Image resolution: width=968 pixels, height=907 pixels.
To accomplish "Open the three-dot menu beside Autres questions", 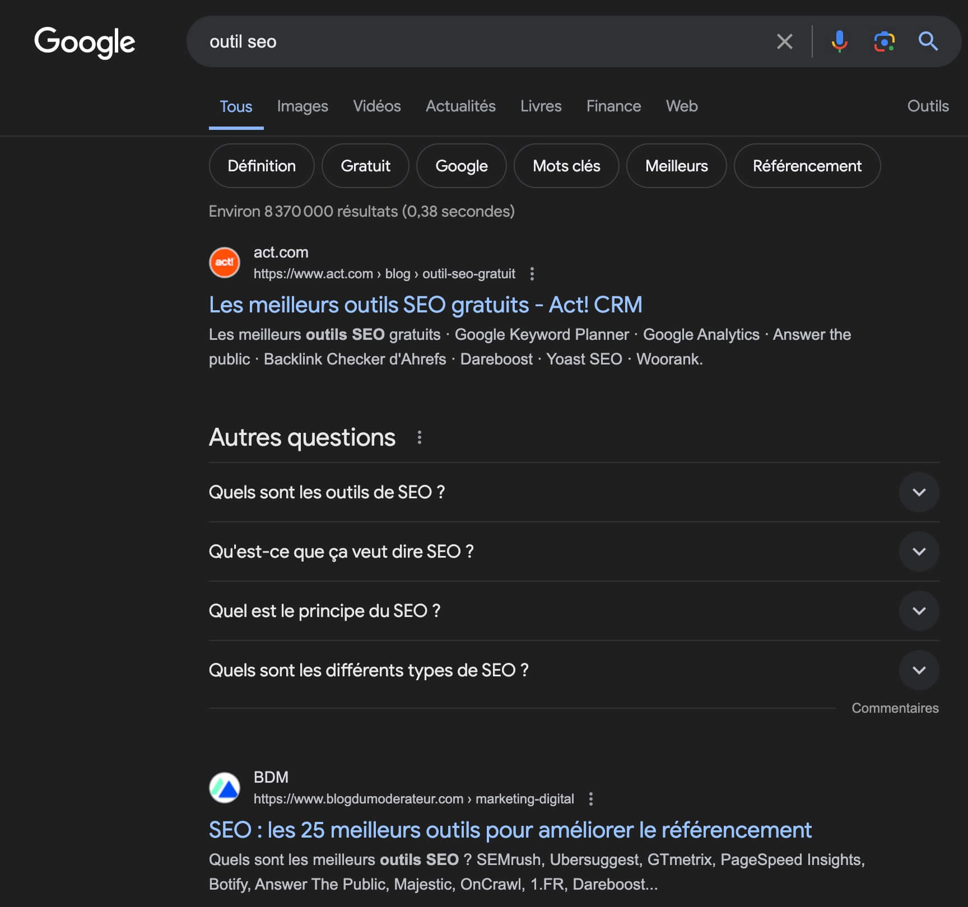I will pos(419,437).
